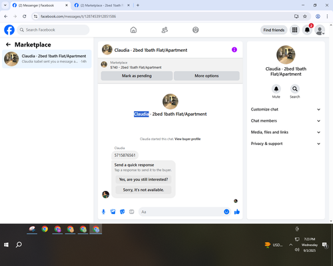Send "Yes, are you still interested?" quick response

point(143,180)
